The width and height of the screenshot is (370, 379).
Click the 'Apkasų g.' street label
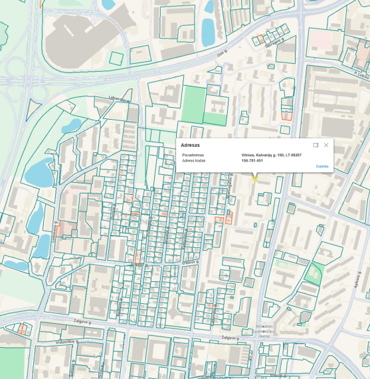click(x=357, y=280)
